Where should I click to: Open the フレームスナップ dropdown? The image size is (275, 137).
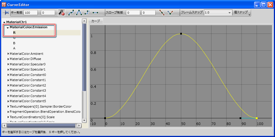tap(230, 13)
